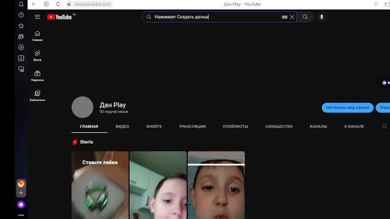Viewport: 390px width, 219px height.
Task: Open the Главная home sidebar item
Action: [37, 36]
